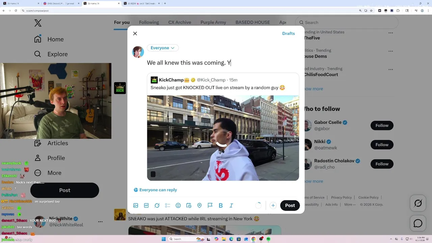432x243 pixels.
Task: Open the emoji picker icon
Action: (178, 205)
